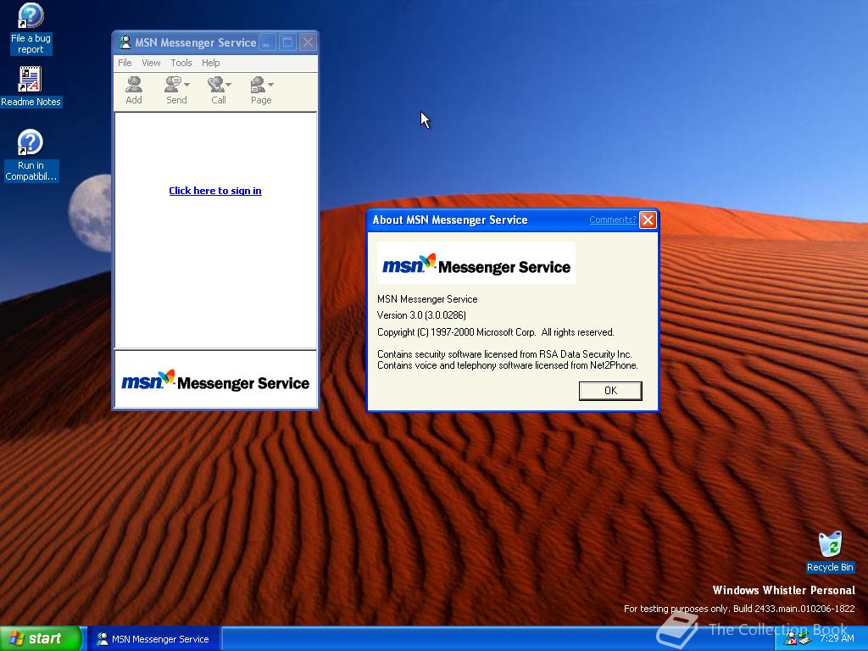Image resolution: width=868 pixels, height=651 pixels.
Task: Close the About MSN Messenger Service dialog
Action: [648, 220]
